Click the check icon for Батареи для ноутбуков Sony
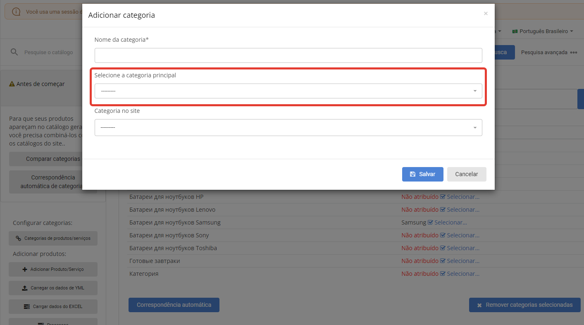This screenshot has height=325, width=584. [x=443, y=235]
